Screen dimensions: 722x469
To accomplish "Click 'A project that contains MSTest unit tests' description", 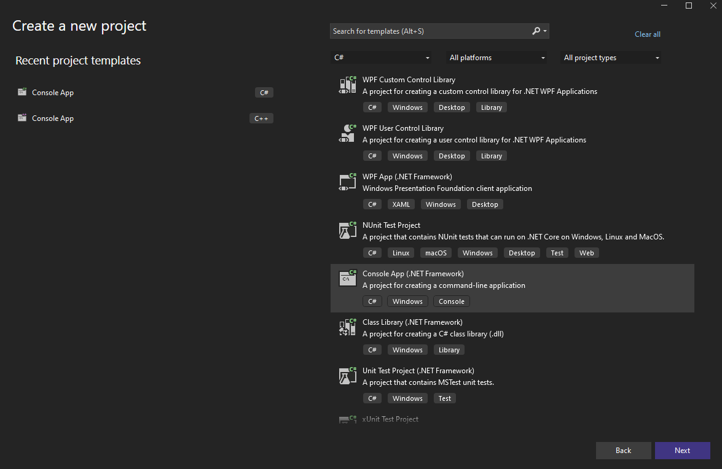I will point(428,382).
